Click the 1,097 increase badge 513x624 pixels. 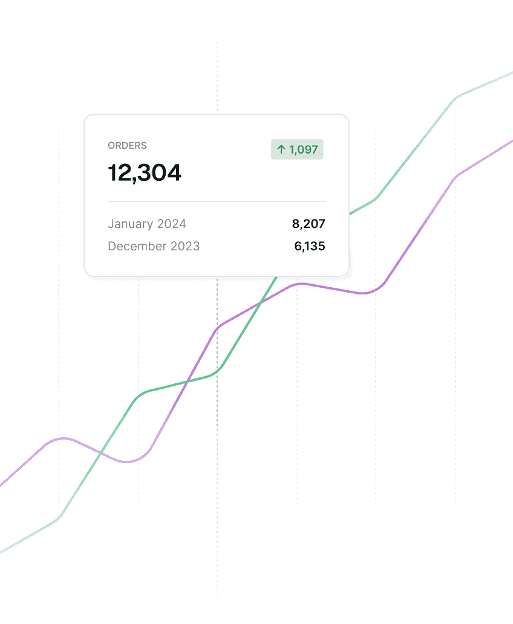click(297, 149)
